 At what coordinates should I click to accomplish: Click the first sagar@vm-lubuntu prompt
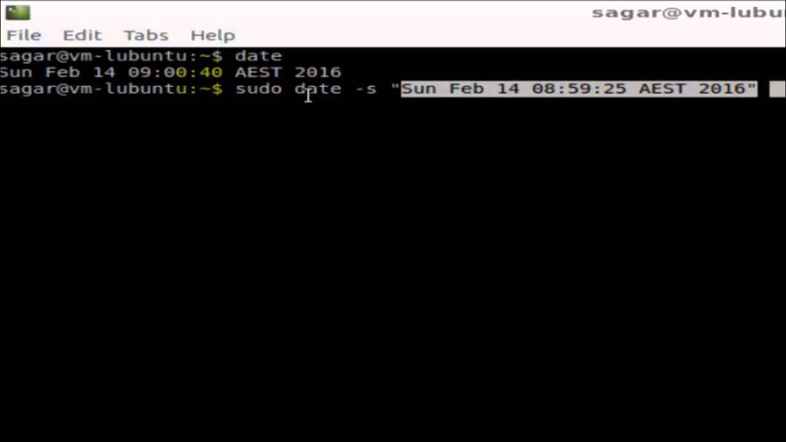pyautogui.click(x=111, y=56)
